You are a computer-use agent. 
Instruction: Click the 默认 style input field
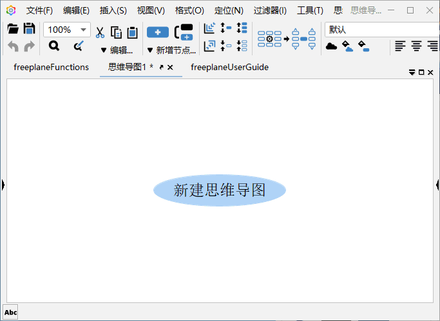(x=380, y=30)
